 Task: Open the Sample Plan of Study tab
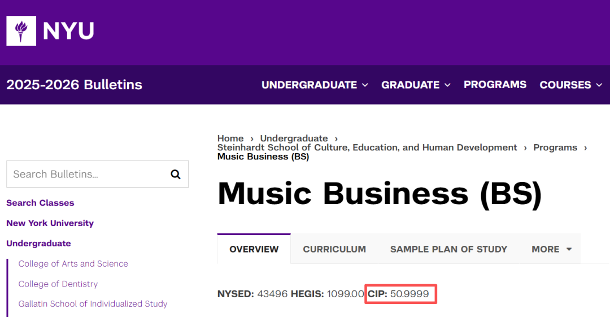(x=448, y=249)
